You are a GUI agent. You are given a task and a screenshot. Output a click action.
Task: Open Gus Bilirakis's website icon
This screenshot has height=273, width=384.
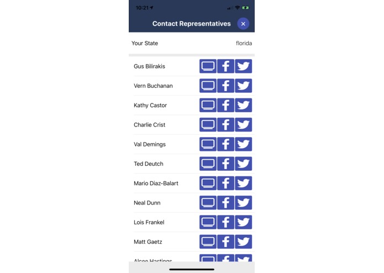click(x=208, y=66)
